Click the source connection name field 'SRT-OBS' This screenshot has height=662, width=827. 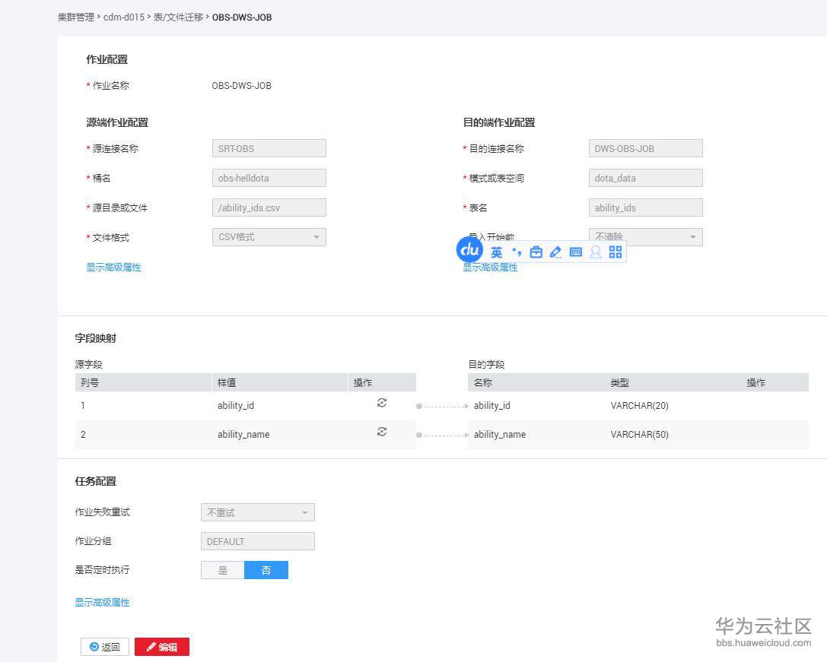pos(269,149)
